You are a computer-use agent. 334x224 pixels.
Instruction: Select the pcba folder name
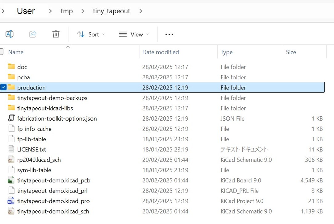[23, 77]
